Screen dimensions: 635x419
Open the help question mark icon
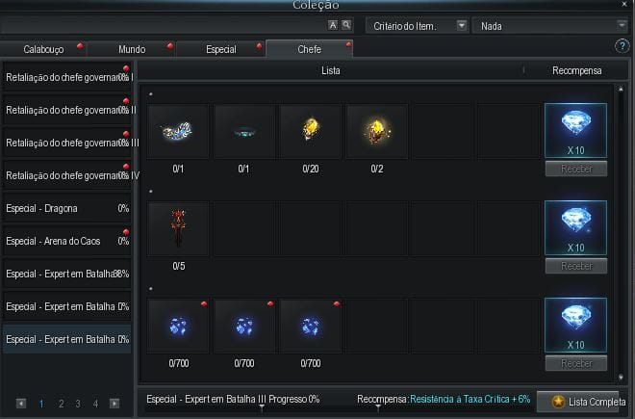tap(622, 46)
